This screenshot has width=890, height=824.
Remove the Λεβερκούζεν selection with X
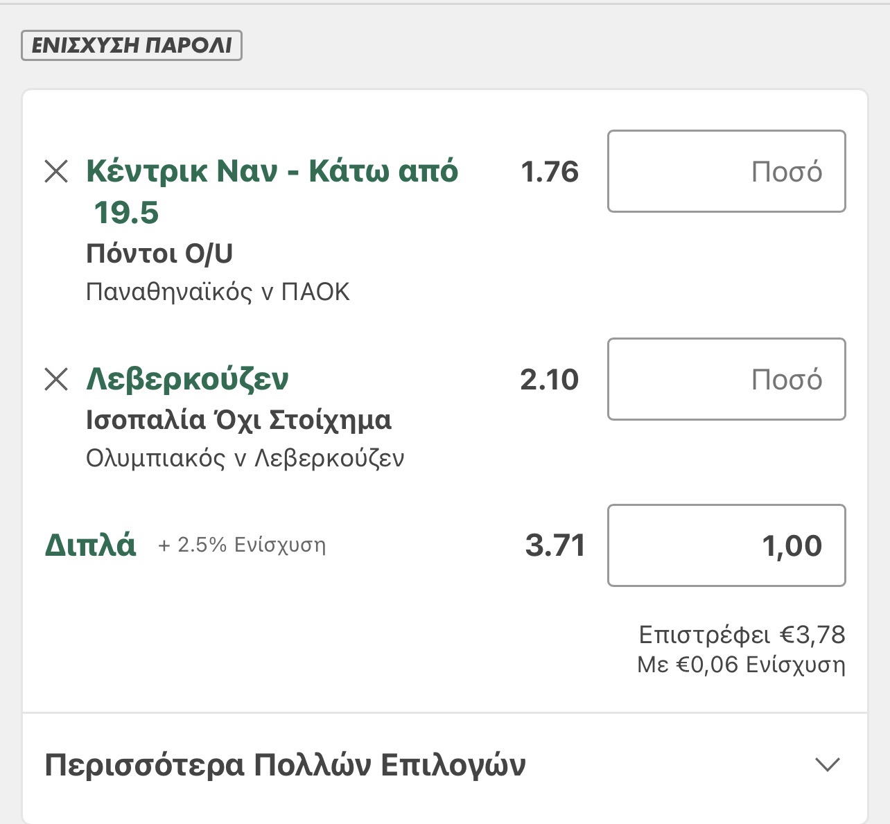coord(56,379)
